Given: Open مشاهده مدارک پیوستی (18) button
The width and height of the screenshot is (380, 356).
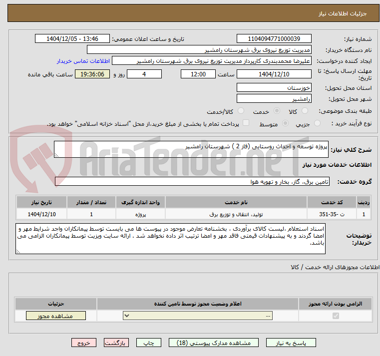Looking at the screenshot, I should click(x=214, y=343).
